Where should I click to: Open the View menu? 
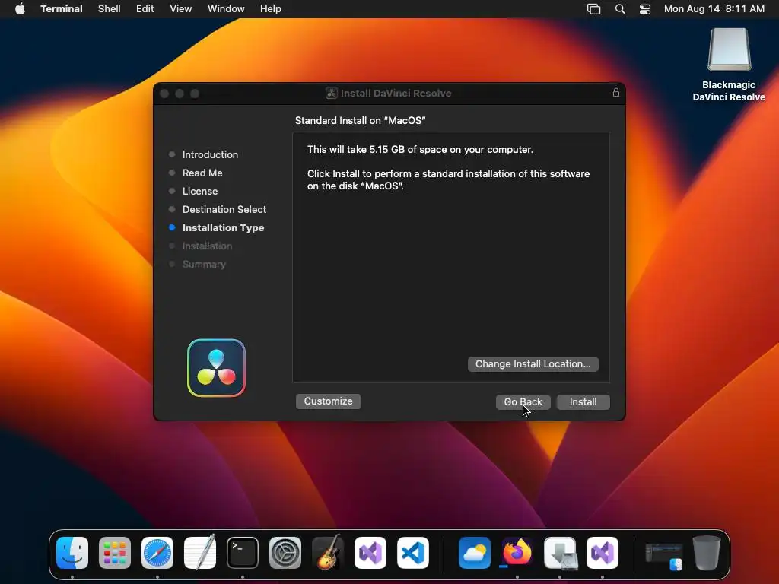click(x=181, y=9)
